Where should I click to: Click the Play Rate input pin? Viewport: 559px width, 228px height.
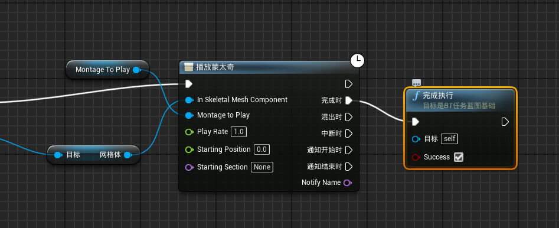coord(189,132)
